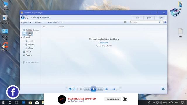The height and width of the screenshot is (105, 187).
Task: Expand the arrow after Playlists breadcrumb
Action: click(50, 17)
